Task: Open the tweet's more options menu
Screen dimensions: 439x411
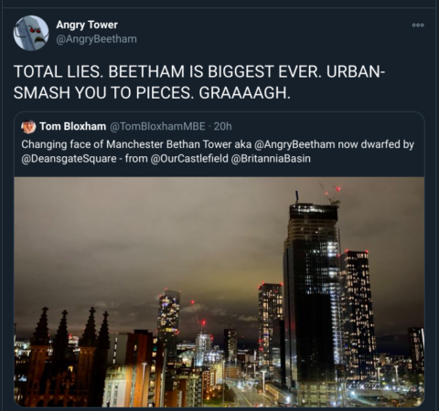Action: (418, 26)
